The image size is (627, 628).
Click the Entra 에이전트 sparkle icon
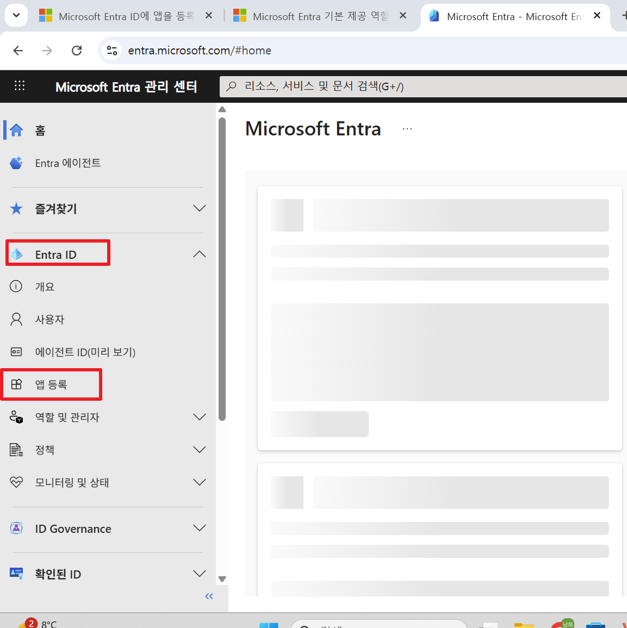point(16,163)
